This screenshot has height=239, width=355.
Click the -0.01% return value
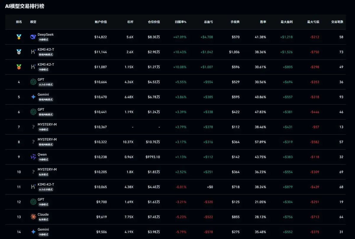click(181, 187)
